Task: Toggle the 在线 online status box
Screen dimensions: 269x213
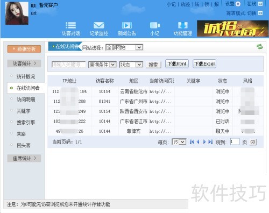Action: click(260, 4)
